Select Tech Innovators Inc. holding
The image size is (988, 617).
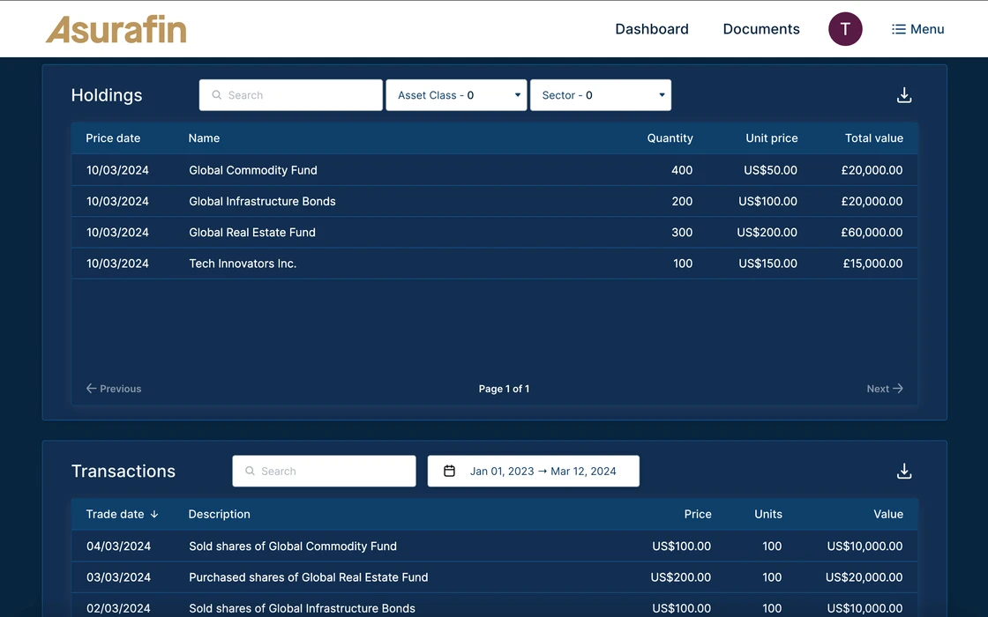[243, 264]
